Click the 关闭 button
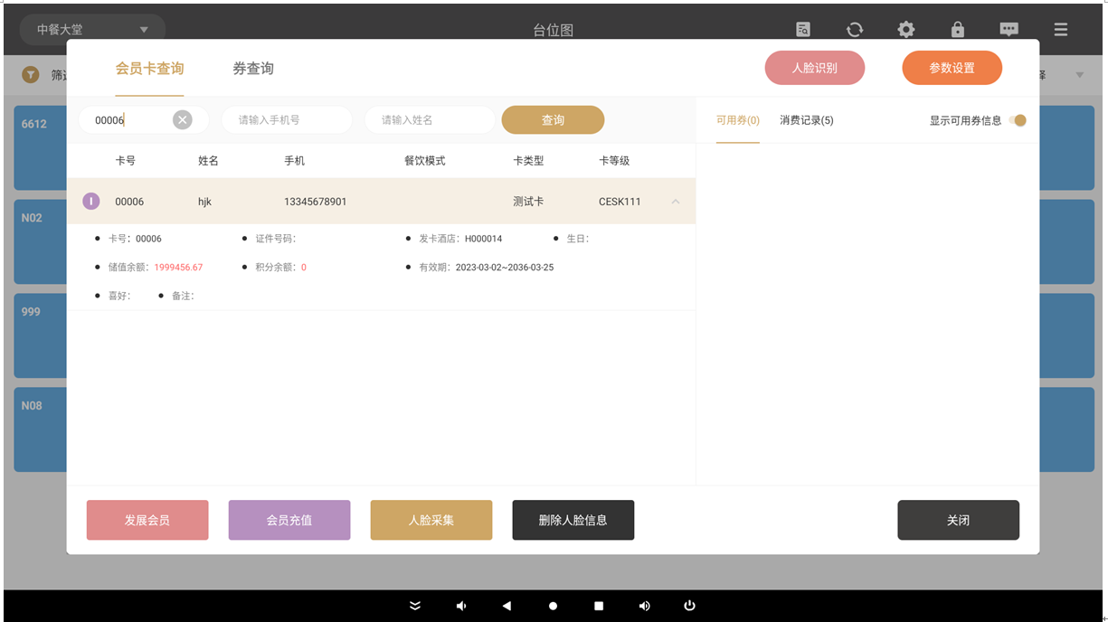Image resolution: width=1108 pixels, height=622 pixels. pyautogui.click(x=959, y=520)
